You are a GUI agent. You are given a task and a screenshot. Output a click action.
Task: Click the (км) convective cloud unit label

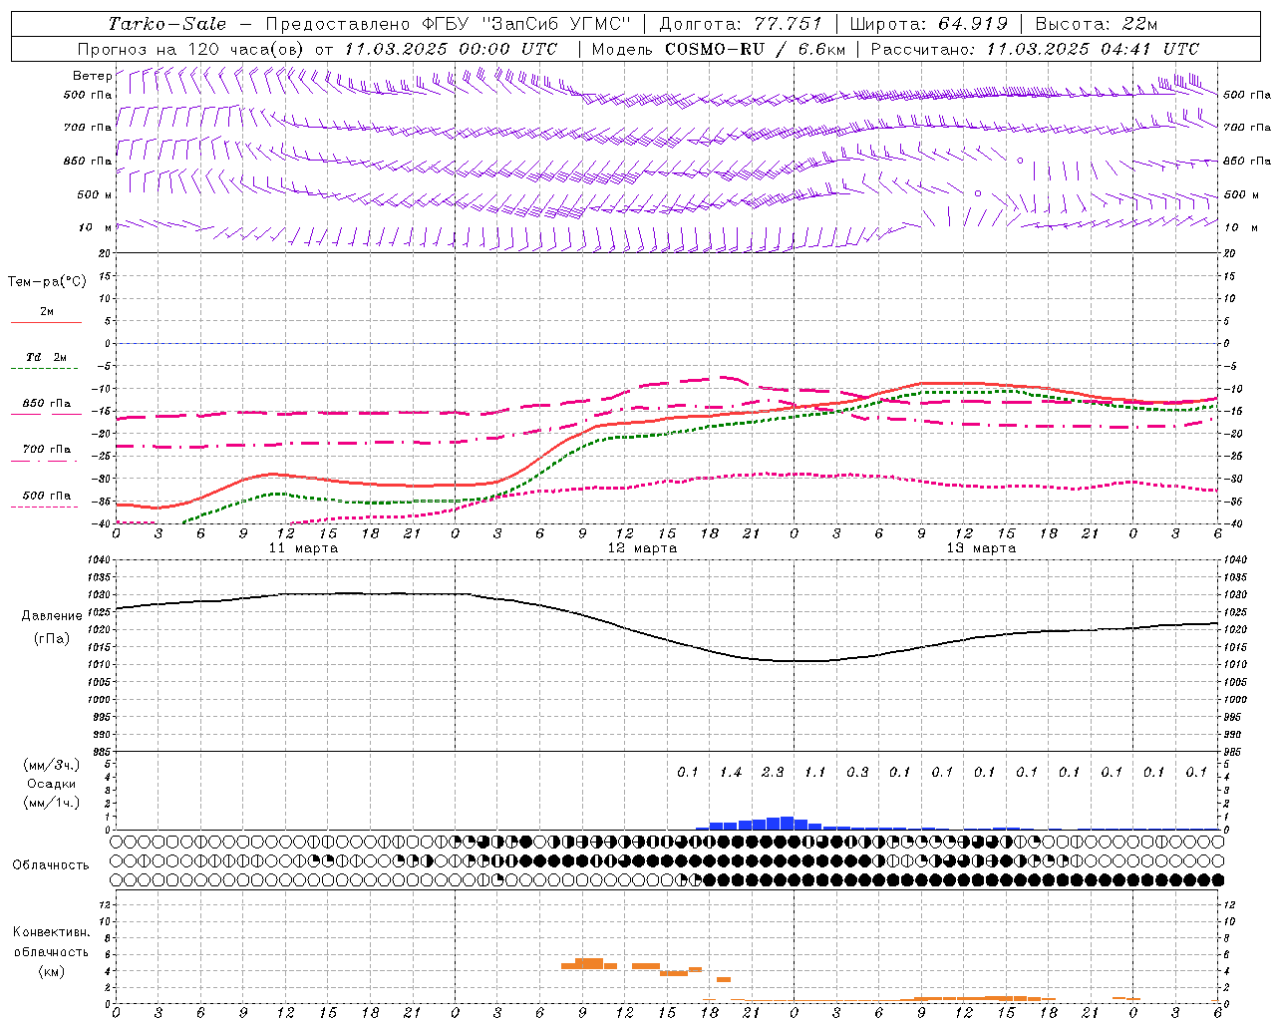pyautogui.click(x=52, y=971)
